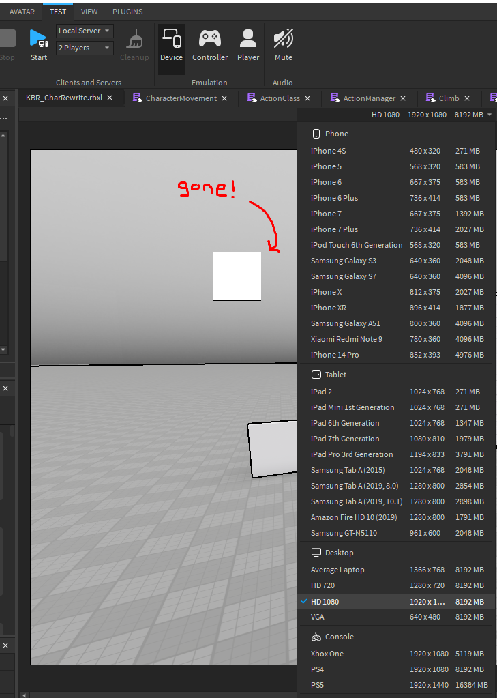This screenshot has width=497, height=698.
Task: Select iPhone 6 Plus device
Action: 397,198
